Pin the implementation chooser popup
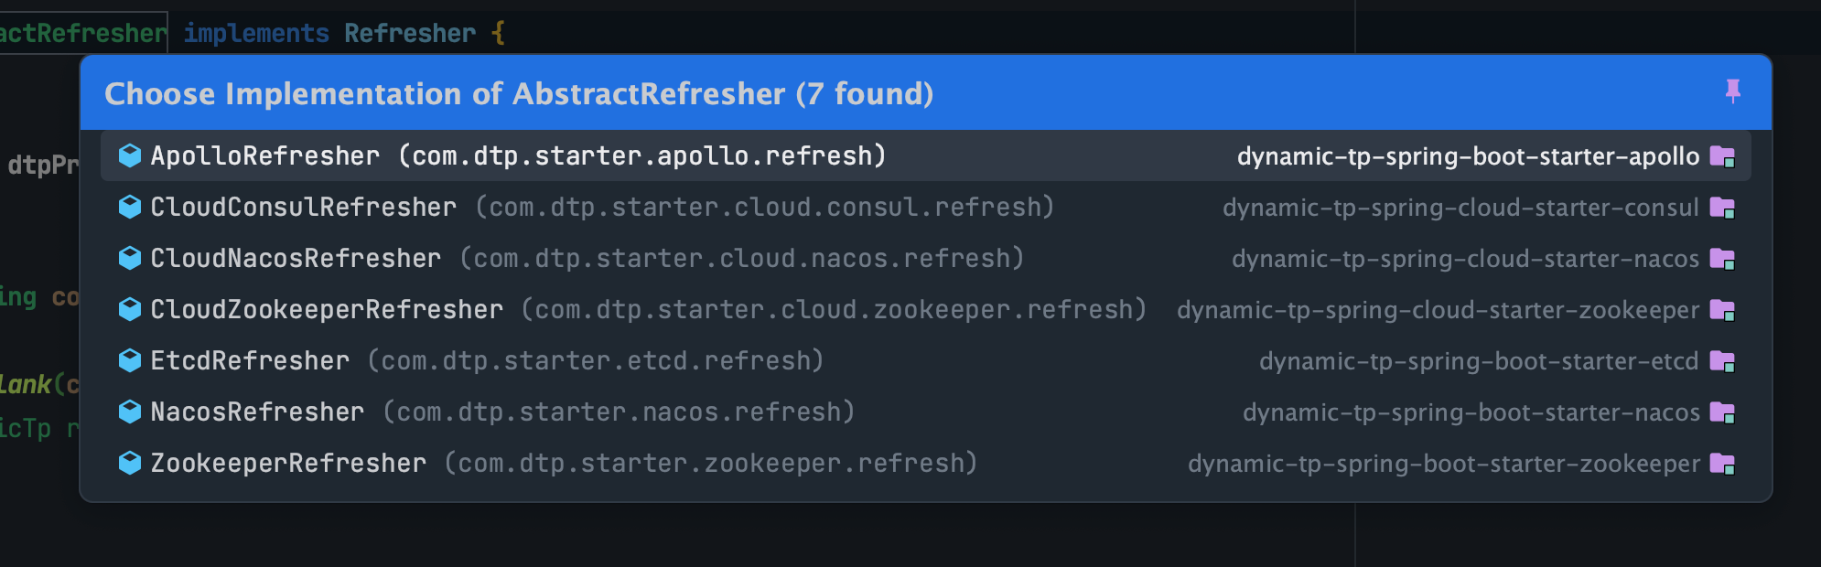 coord(1732,91)
